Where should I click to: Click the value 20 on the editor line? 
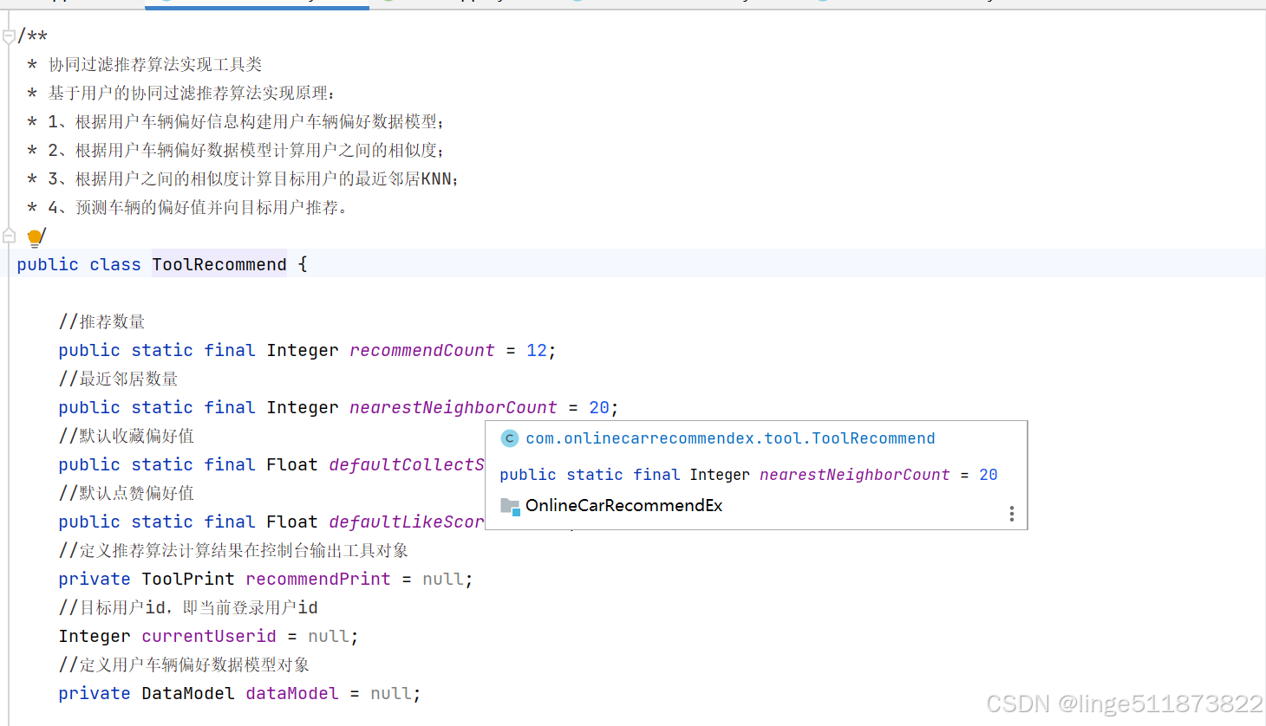point(599,407)
